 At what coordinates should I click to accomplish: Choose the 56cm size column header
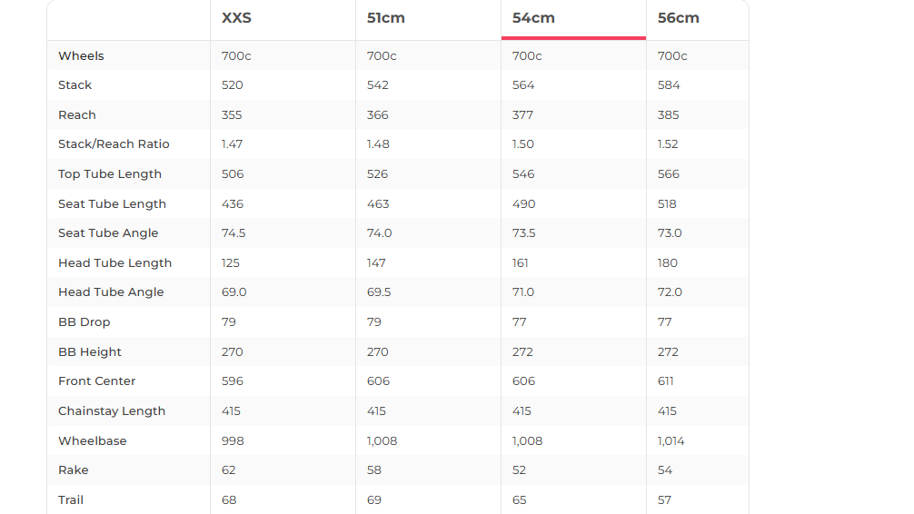(679, 18)
